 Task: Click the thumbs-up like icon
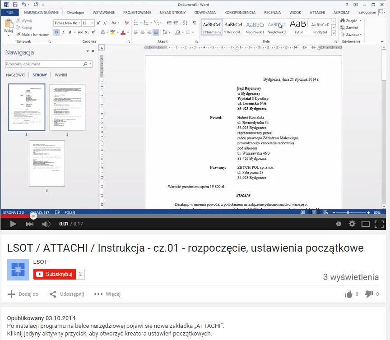(348, 294)
